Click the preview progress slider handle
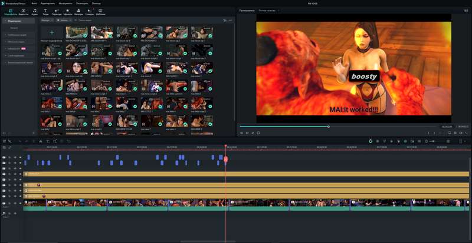 click(329, 127)
